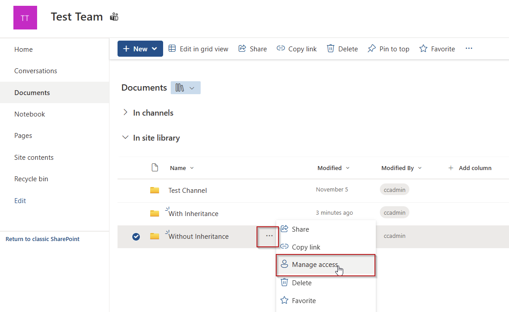
Task: Click the Delete trash icon in toolbar
Action: pyautogui.click(x=331, y=49)
